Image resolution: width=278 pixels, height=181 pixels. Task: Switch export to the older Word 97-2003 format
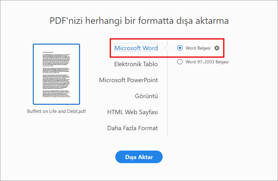click(180, 62)
